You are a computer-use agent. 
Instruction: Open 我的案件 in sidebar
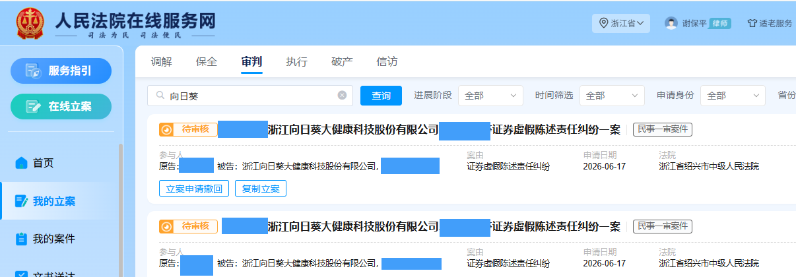(x=54, y=239)
